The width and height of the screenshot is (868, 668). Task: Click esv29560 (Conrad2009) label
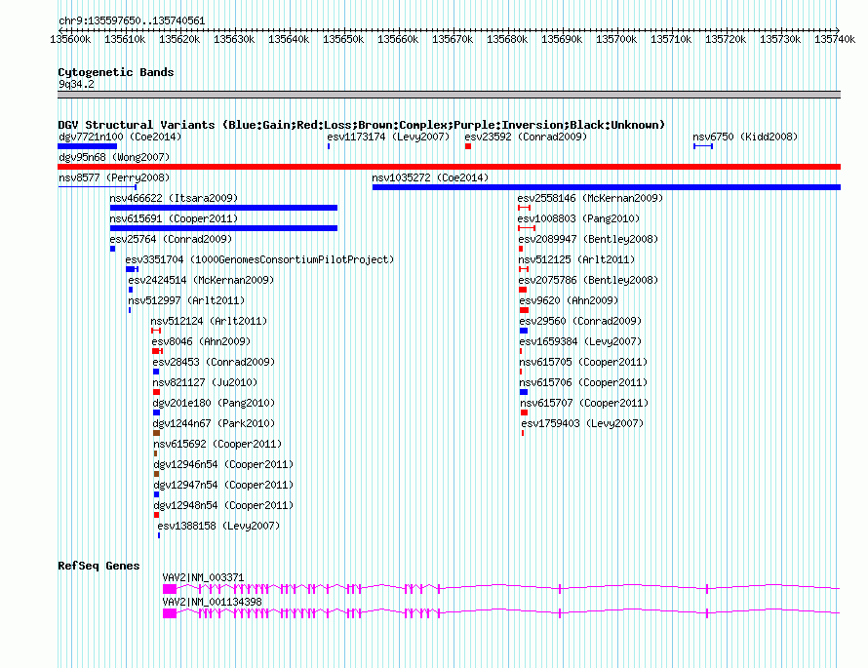click(x=580, y=321)
